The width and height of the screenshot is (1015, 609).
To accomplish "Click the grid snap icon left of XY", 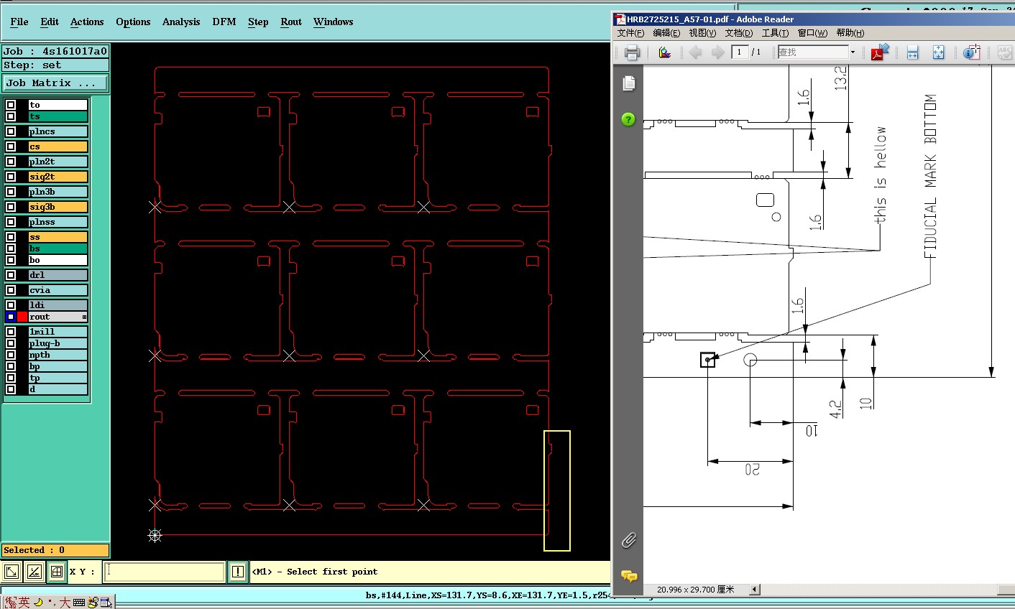I will pos(57,572).
